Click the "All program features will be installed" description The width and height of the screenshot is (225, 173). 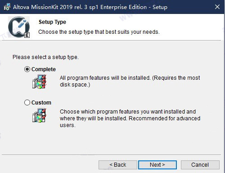point(130,81)
